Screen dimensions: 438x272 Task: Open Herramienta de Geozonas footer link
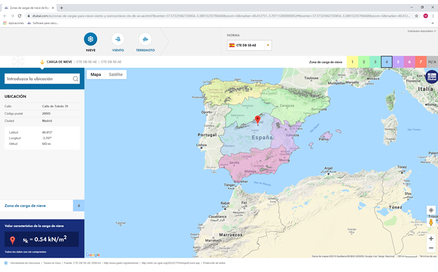[x=25, y=263]
